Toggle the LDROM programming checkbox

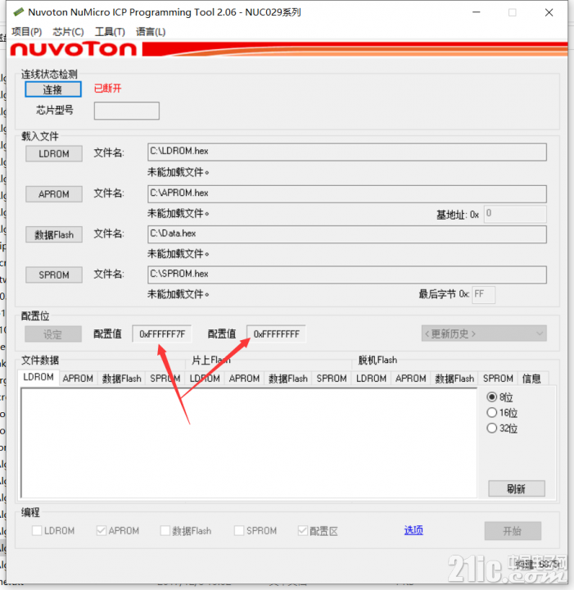click(x=37, y=530)
